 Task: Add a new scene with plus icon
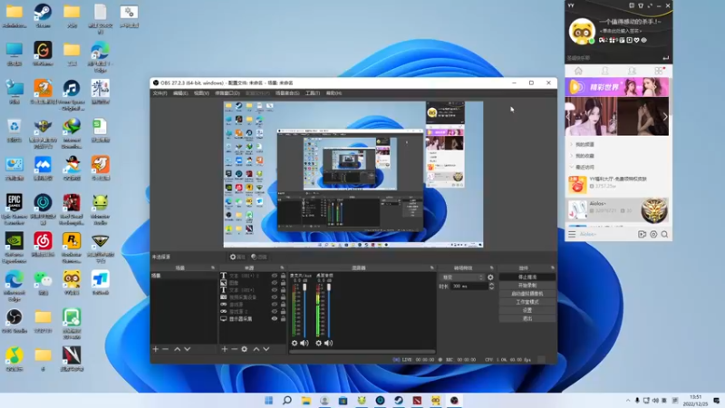click(155, 349)
